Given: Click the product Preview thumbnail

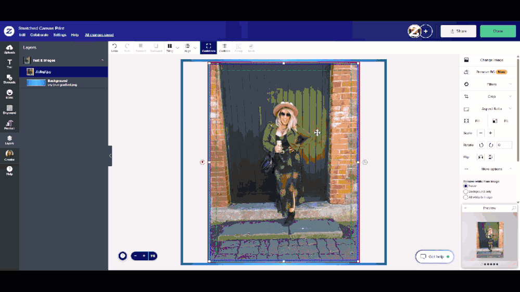Looking at the screenshot, I should coord(489,240).
